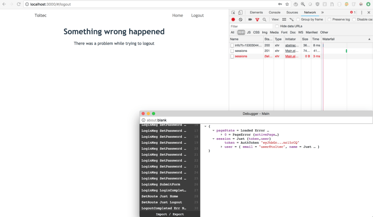Expand the user record node
Screen dimensions: 373x217
point(222,147)
